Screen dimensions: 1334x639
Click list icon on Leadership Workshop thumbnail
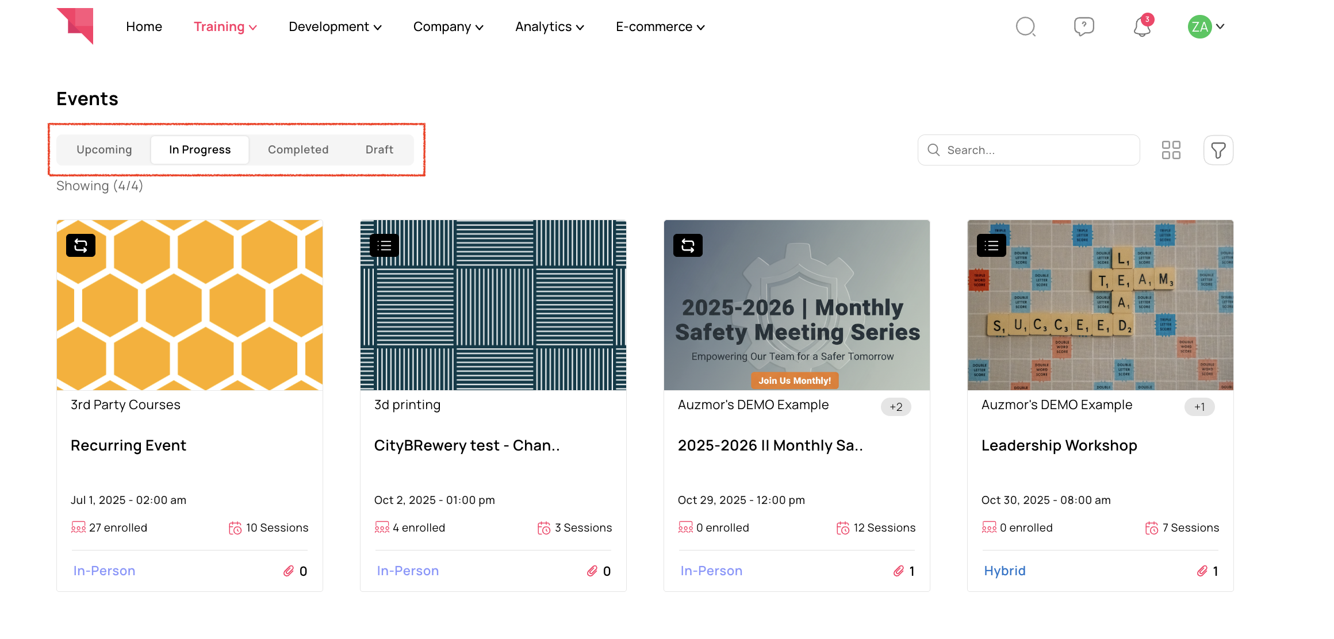991,245
